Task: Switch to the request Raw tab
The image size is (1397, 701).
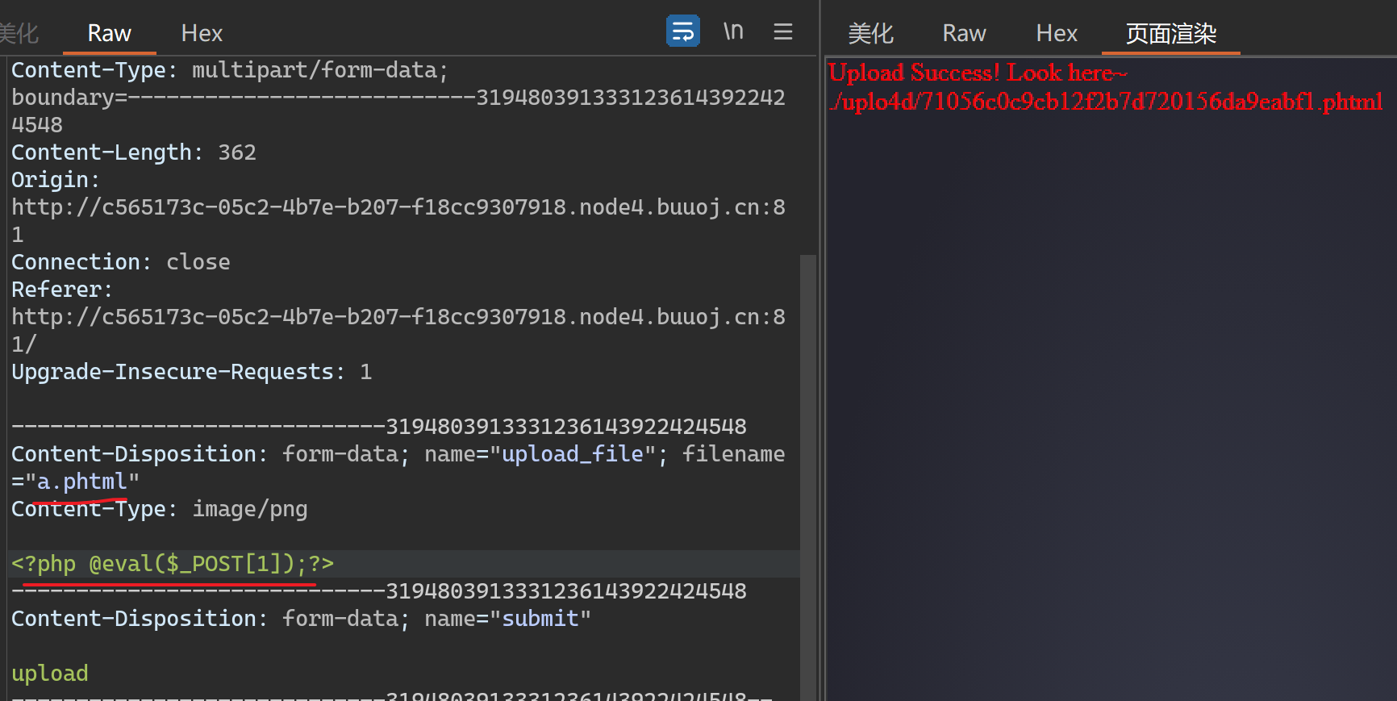Action: coord(109,33)
